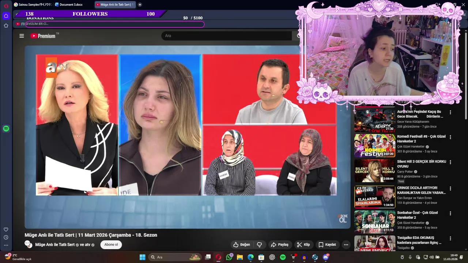468x263 pixels.
Task: Like the video with Beğen button
Action: click(x=242, y=245)
